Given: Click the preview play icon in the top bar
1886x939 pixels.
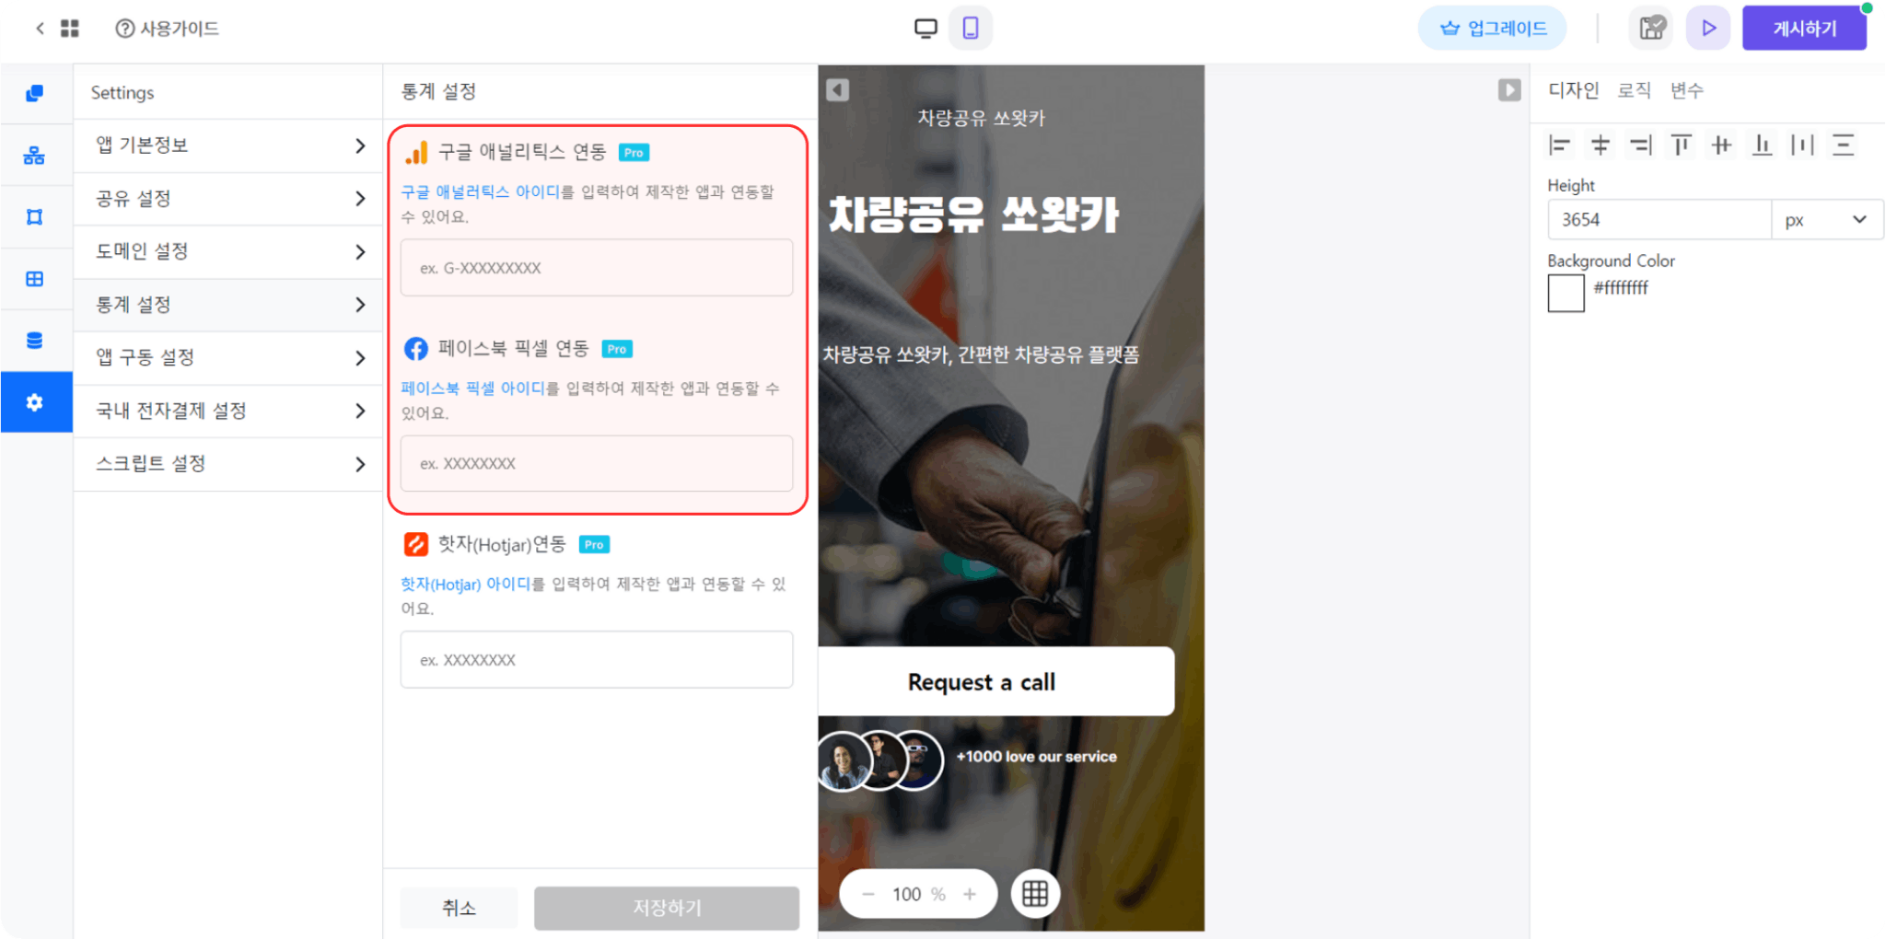Looking at the screenshot, I should pyautogui.click(x=1708, y=28).
